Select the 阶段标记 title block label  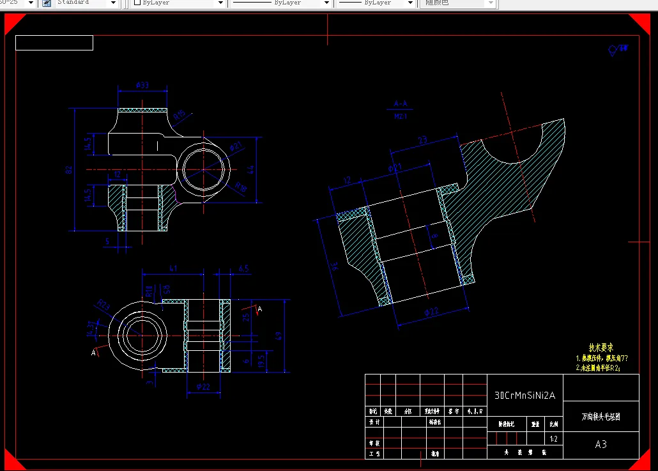506,424
